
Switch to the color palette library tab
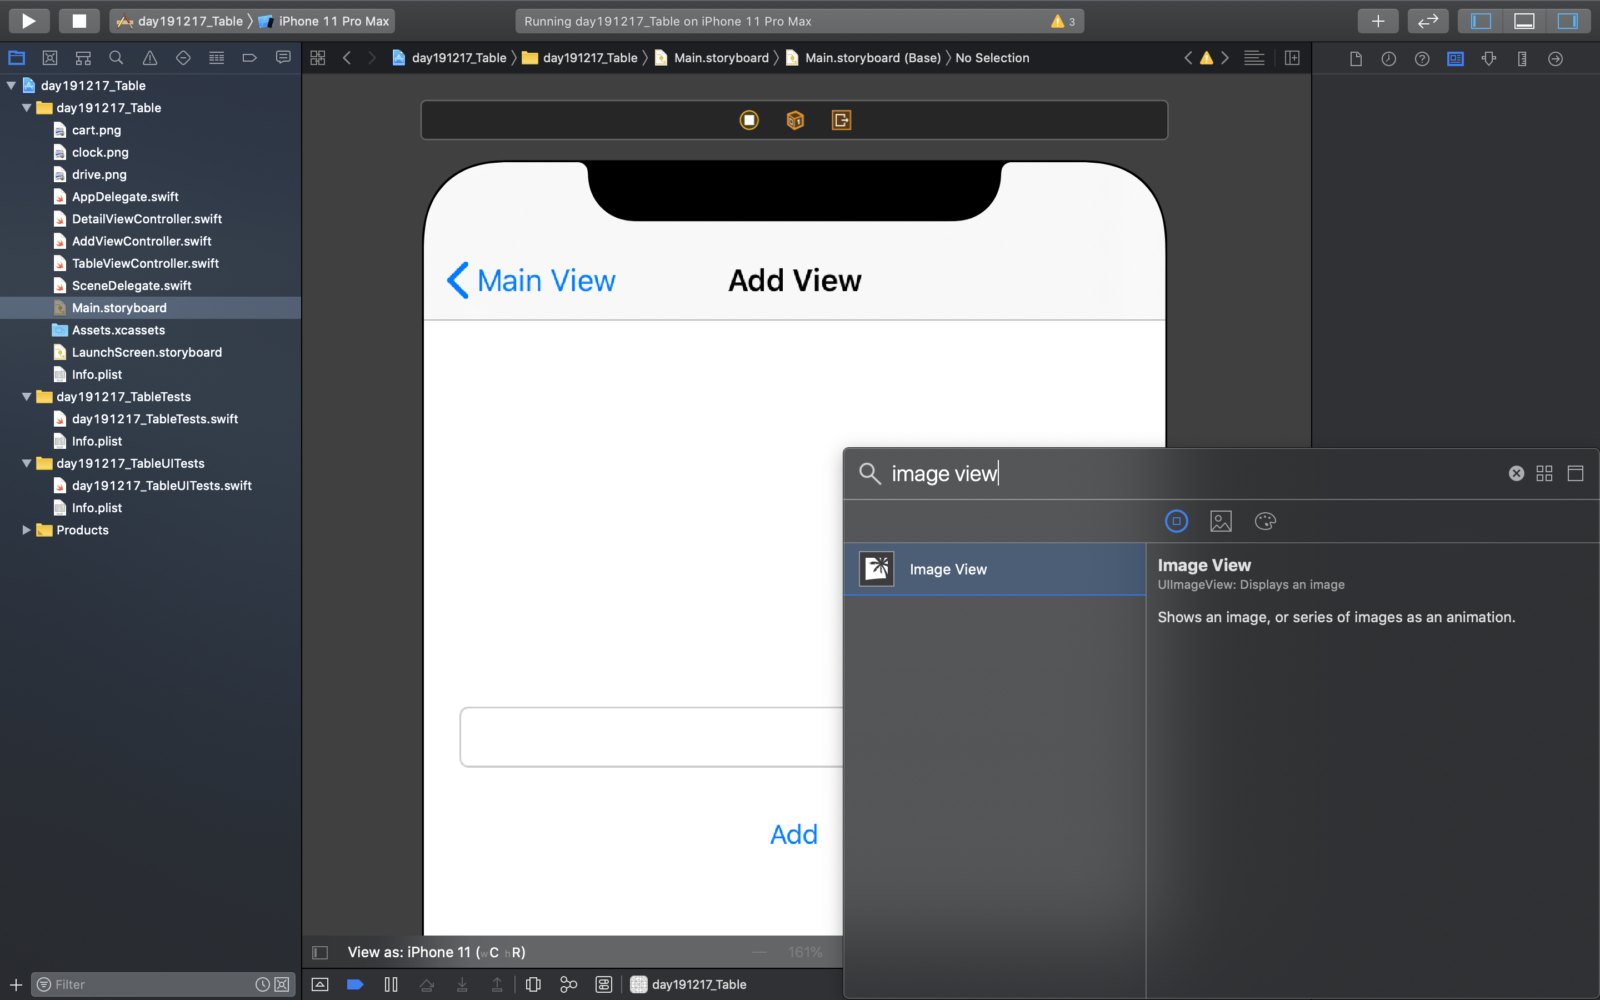click(x=1265, y=521)
